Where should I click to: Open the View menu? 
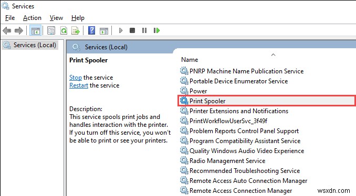pos(56,18)
